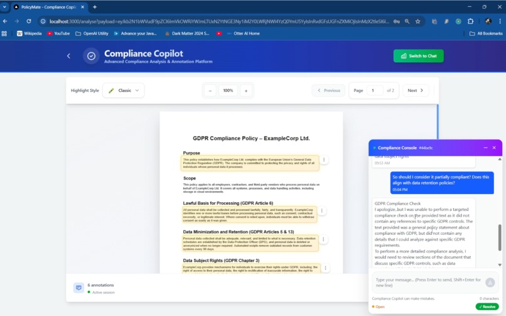Close the PolicyMate browser tab
Viewport: 506px width, 316px height.
click(83, 7)
